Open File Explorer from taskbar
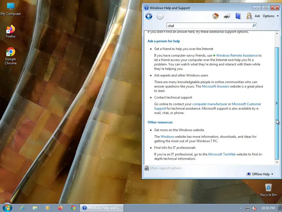Screen dimensions: 282x212 click(x=35, y=208)
